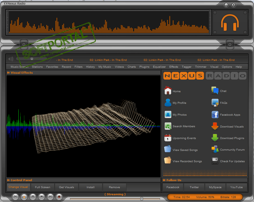Screen dimensions: 254x202
Task: Open the History menu
Action: 90,67
